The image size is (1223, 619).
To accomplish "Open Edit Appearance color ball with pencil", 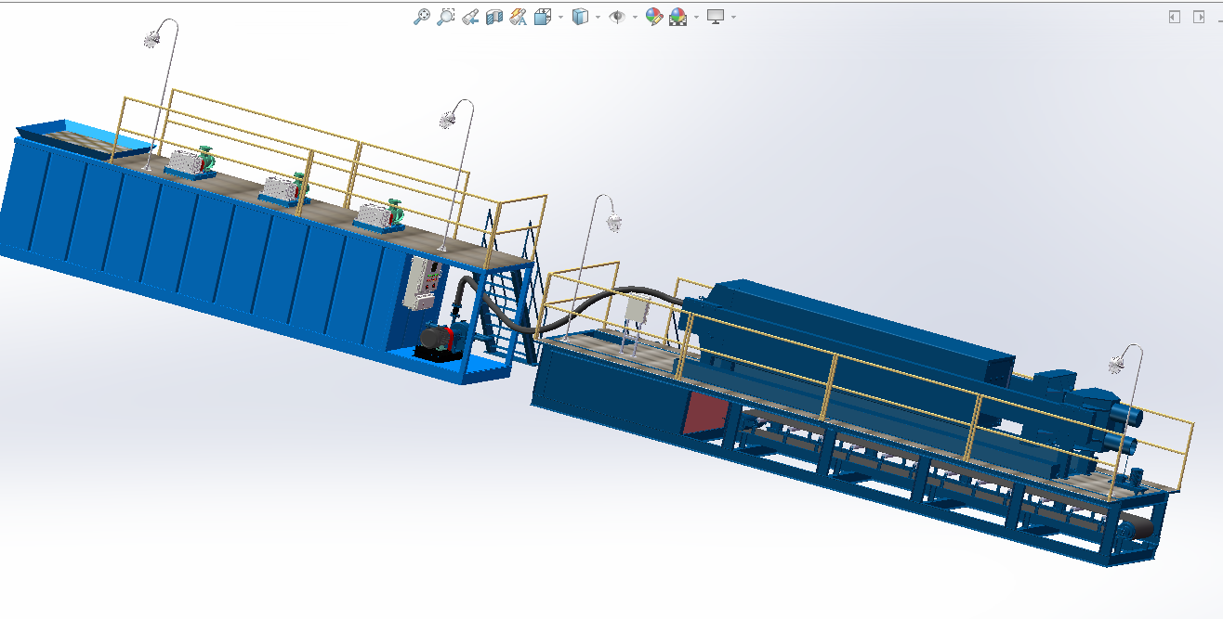I will 653,17.
